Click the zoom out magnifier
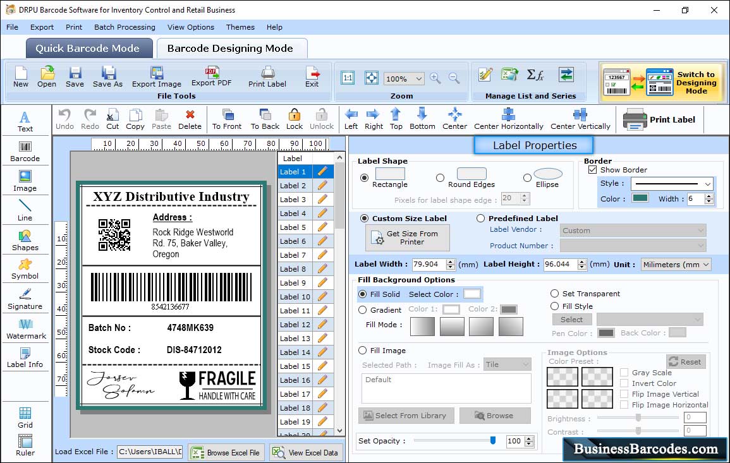Screen dimensions: 730x463 [x=454, y=78]
